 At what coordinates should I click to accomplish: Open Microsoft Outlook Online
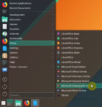(79, 81)
